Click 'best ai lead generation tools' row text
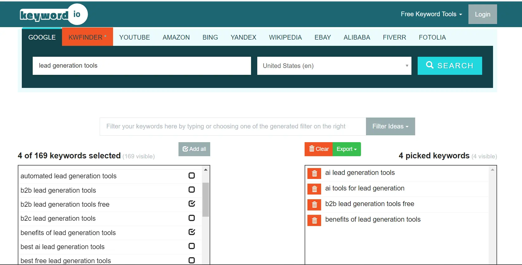Screen dimensions: 522x265 tap(63, 247)
